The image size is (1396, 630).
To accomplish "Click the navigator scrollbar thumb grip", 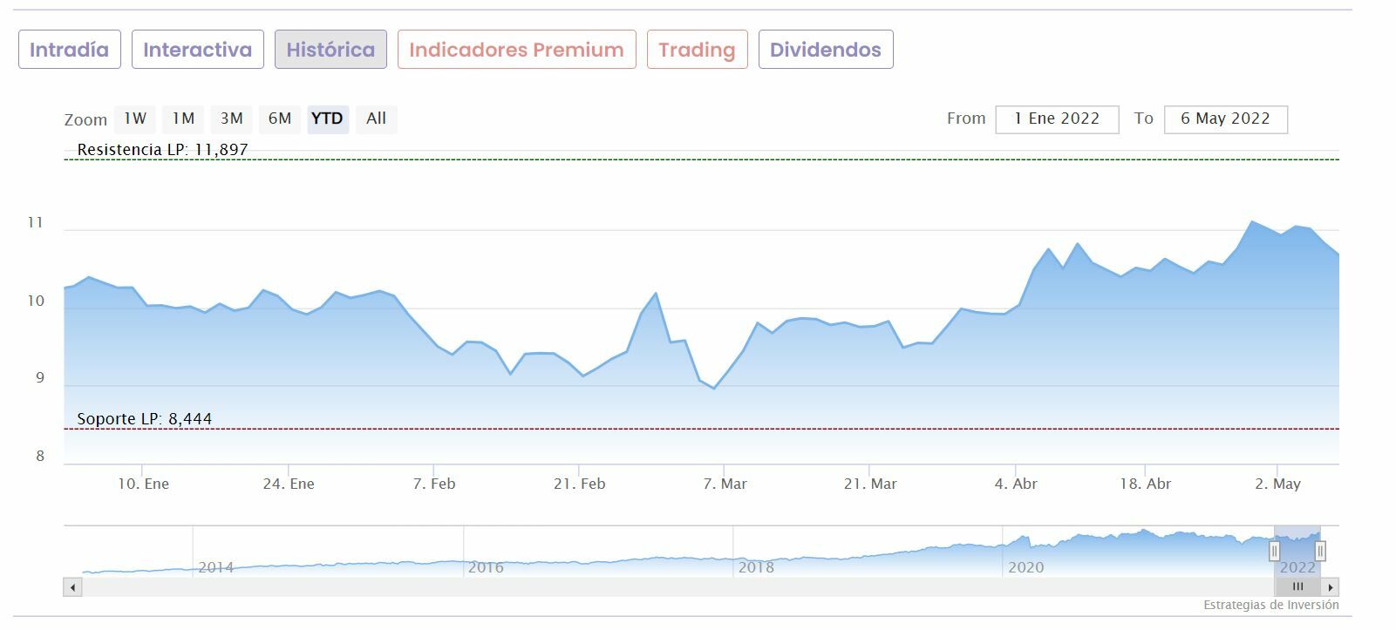I will tap(1297, 587).
